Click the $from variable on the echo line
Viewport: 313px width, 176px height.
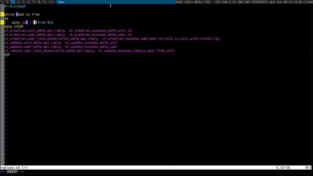(41, 22)
